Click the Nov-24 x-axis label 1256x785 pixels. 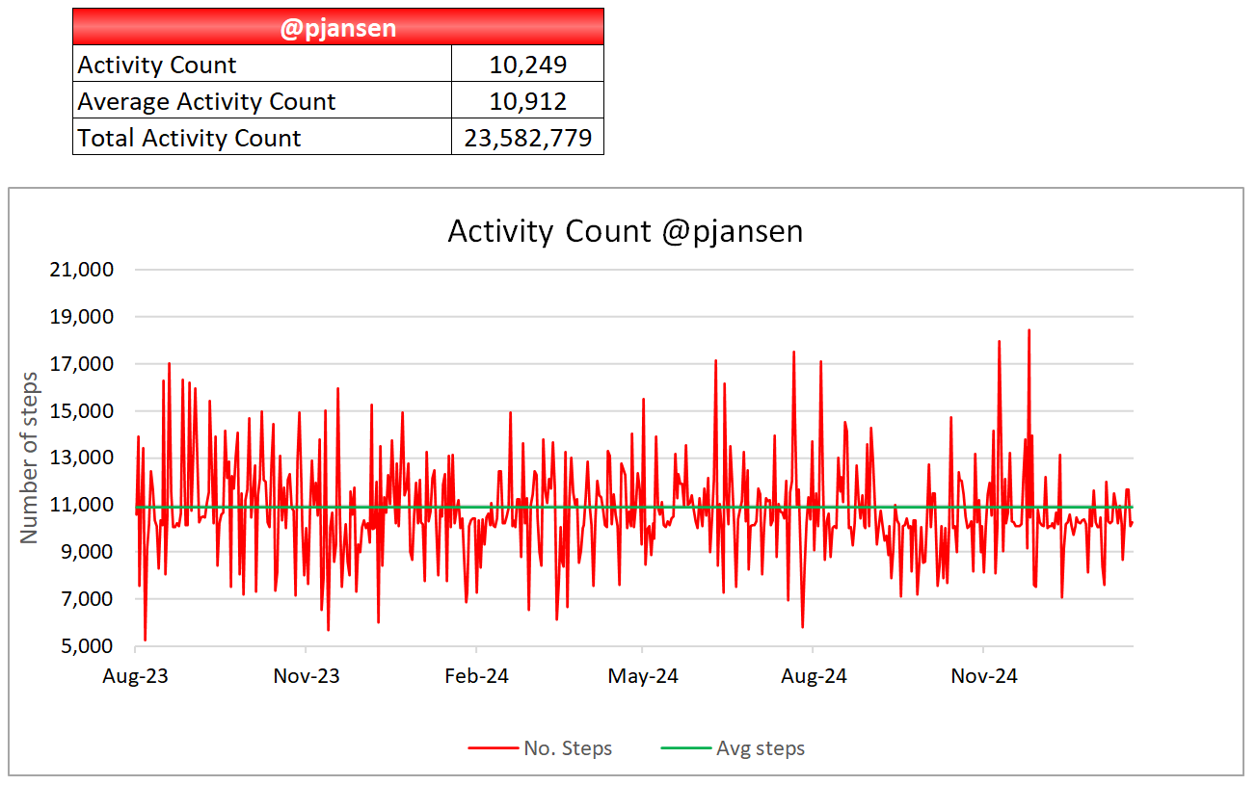(x=984, y=676)
